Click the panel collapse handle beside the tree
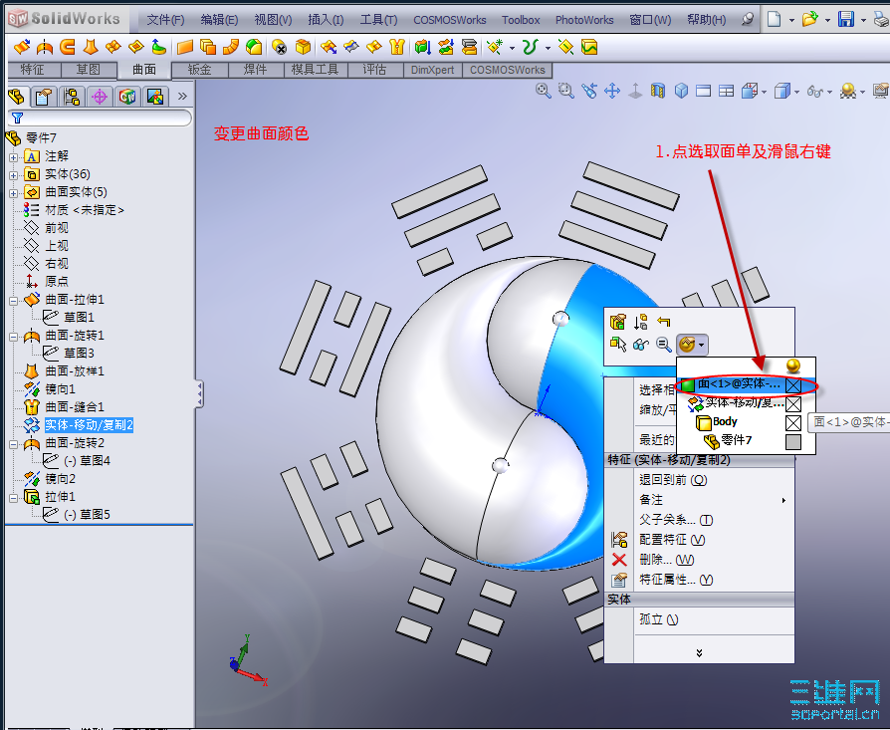890x730 pixels. click(x=199, y=394)
